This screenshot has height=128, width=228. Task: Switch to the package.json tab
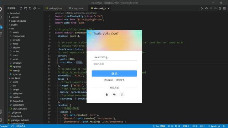(53, 9)
